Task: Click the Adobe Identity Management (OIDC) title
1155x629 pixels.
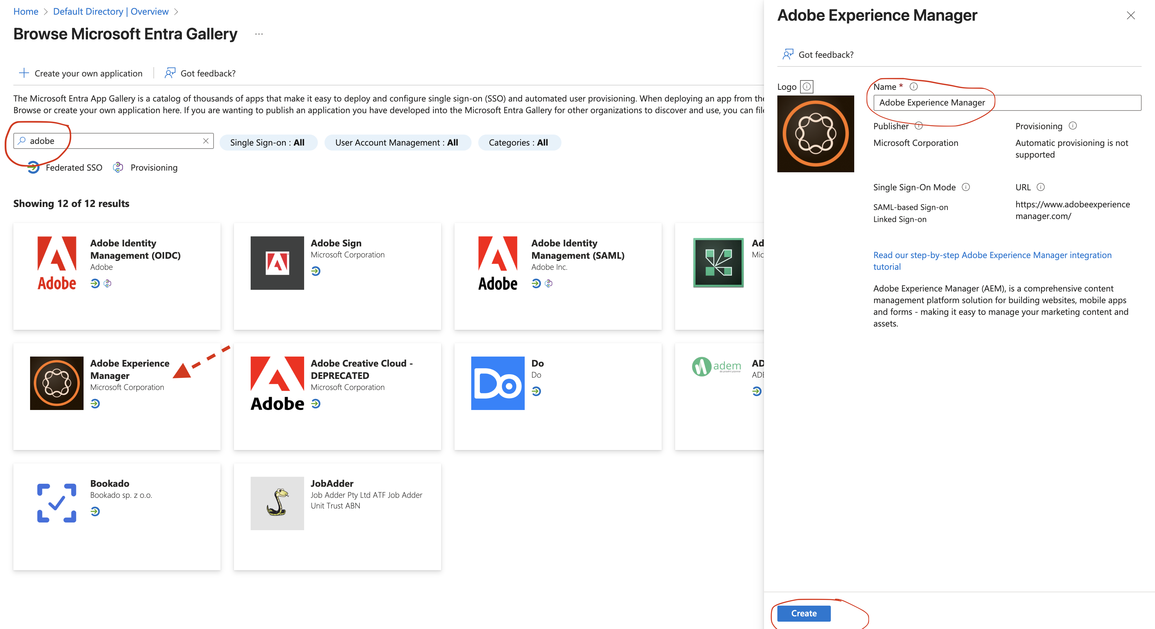Action: coord(135,249)
